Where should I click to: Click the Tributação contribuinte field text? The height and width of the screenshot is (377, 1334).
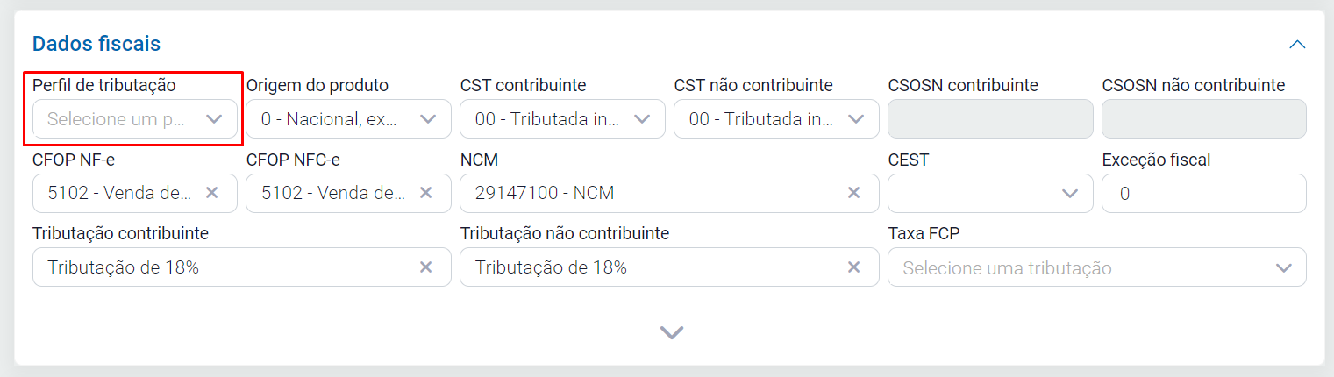coord(123,267)
